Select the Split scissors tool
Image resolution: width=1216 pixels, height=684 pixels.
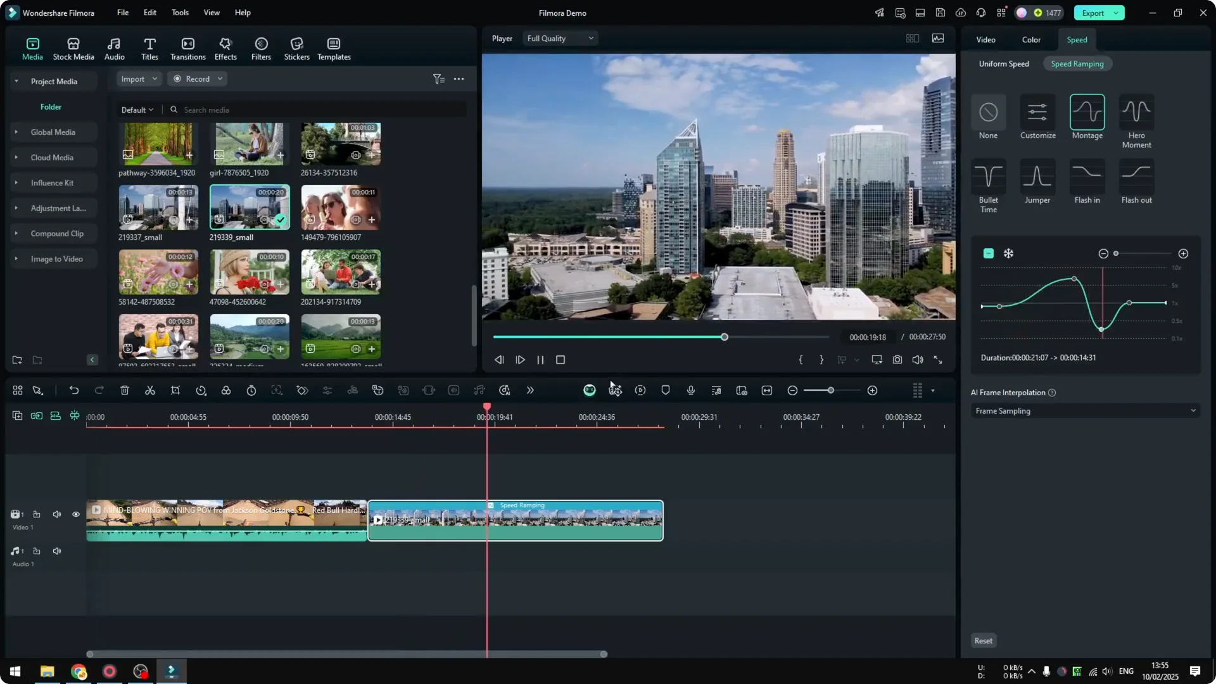tap(150, 390)
